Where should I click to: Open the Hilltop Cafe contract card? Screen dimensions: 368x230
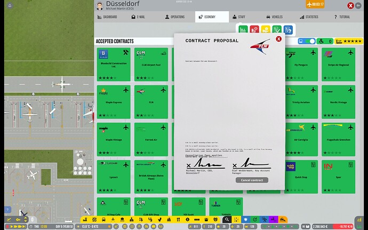click(x=114, y=207)
